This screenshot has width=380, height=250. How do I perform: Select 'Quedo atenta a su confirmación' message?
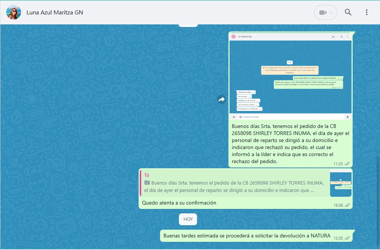[x=179, y=203]
